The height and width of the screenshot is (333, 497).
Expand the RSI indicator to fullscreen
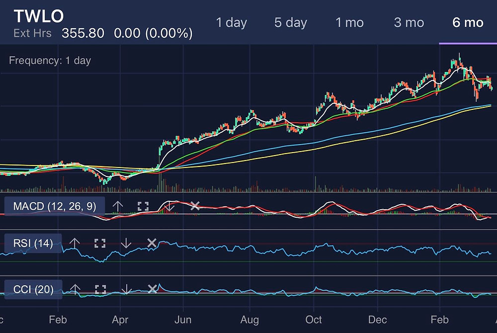[x=100, y=243]
